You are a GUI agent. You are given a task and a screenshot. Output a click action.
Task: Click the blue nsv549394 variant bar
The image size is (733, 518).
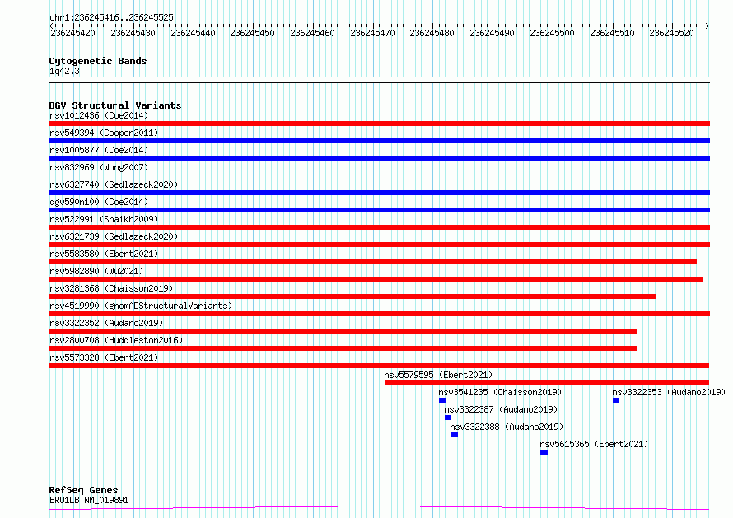pyautogui.click(x=379, y=141)
